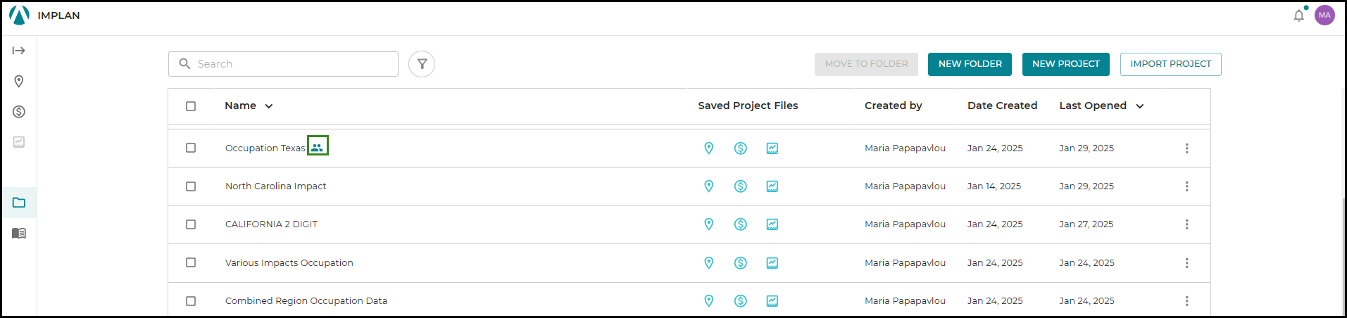Open Impacts dollar icon in sidebar

click(19, 112)
